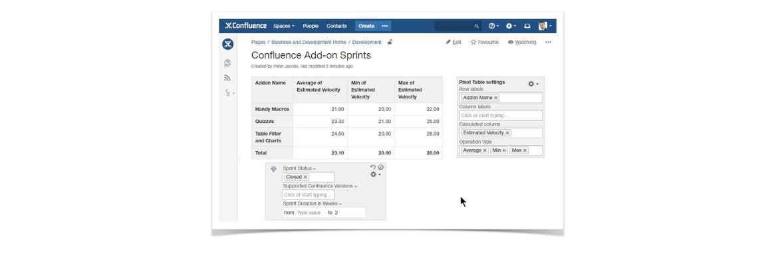The image size is (778, 266).
Task: Open the Pivot Table settings gear dropdown
Action: (533, 84)
